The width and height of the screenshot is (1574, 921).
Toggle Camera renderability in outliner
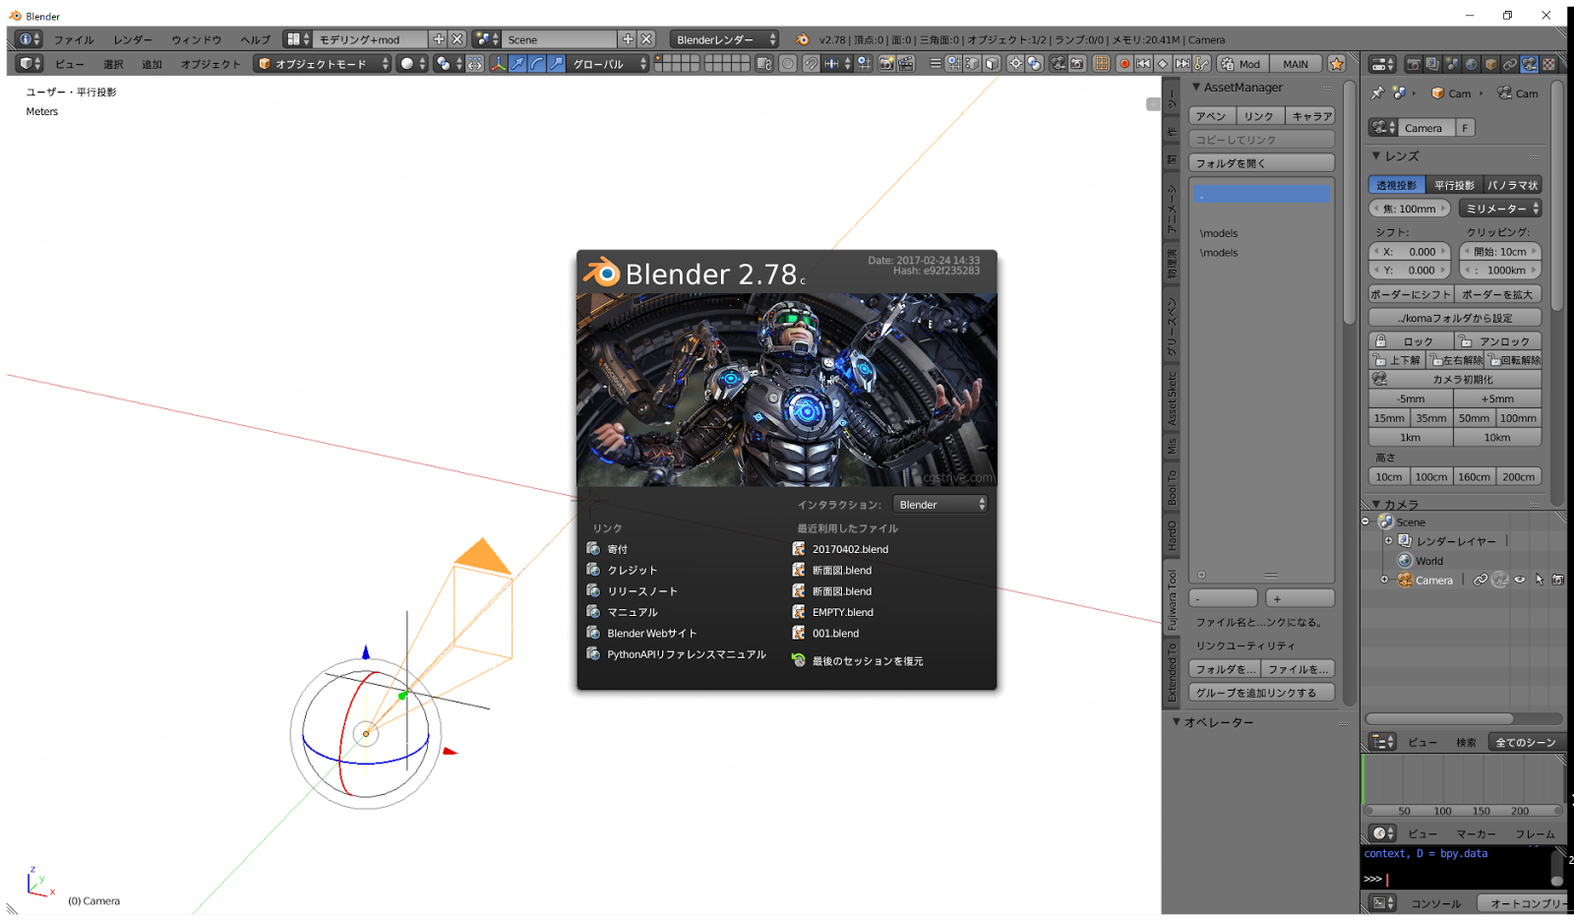click(x=1557, y=581)
